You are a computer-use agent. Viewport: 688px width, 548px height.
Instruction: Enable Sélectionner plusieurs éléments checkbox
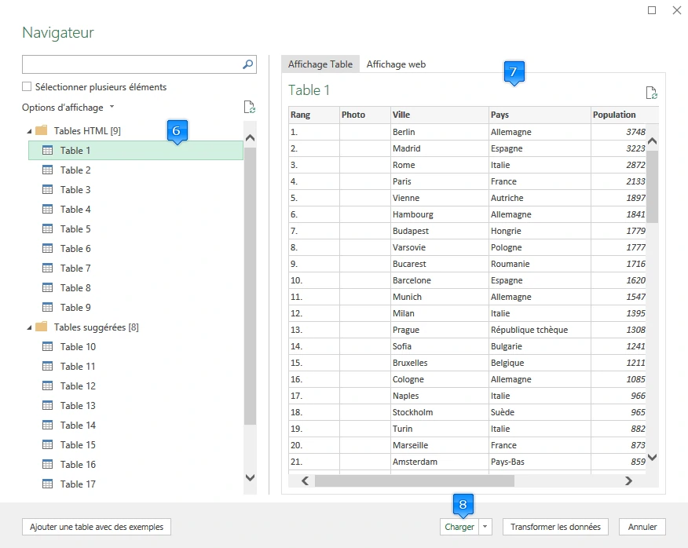(27, 87)
